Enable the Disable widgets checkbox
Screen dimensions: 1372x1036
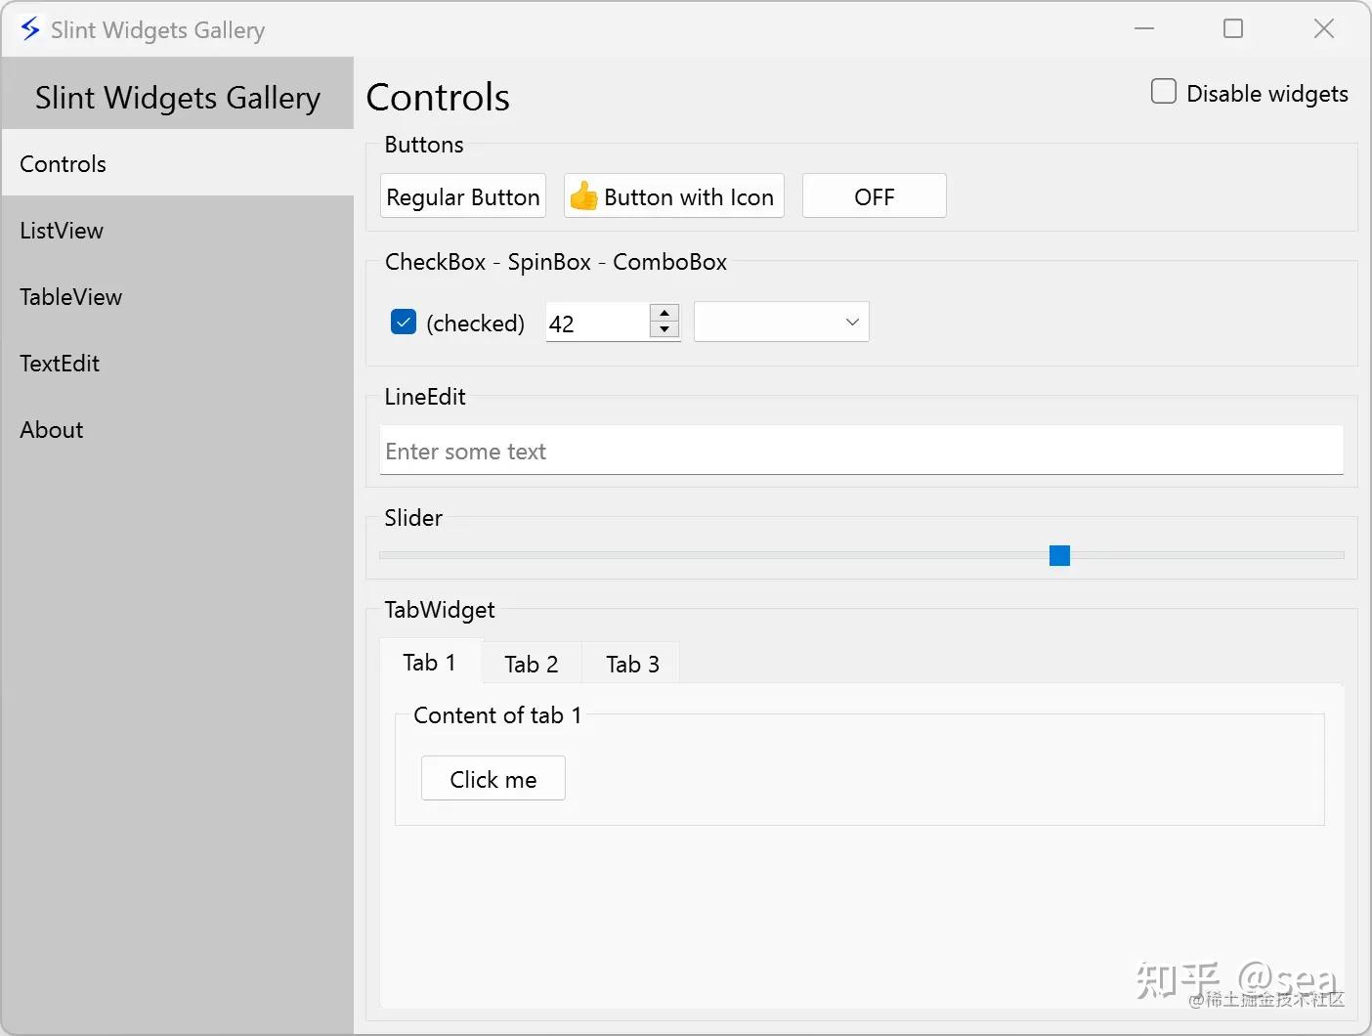click(1164, 92)
